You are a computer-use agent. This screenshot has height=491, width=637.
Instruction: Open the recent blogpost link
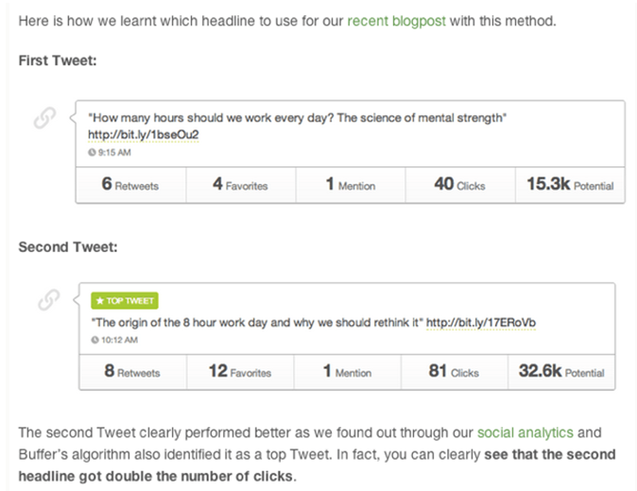click(x=397, y=21)
